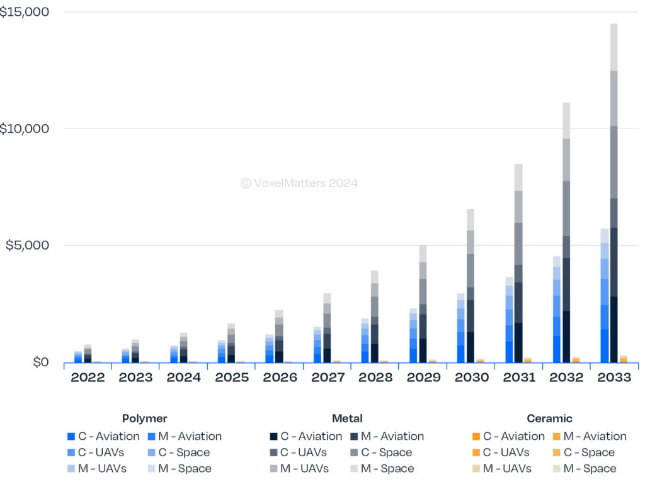
Task: Click the Metal C - UAVs legend swatch
Action: [273, 452]
